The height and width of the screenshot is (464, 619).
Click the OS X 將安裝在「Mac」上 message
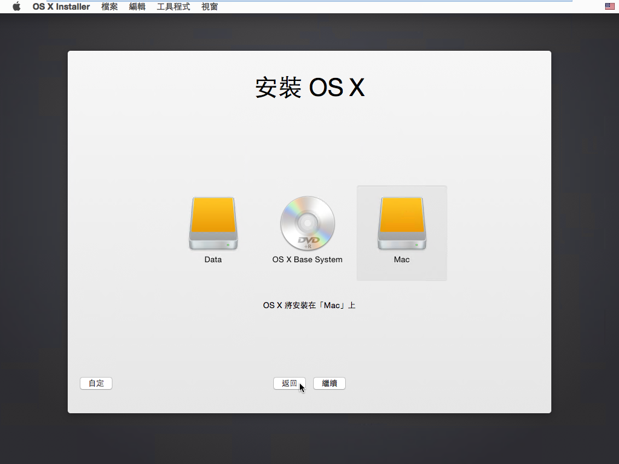[309, 305]
